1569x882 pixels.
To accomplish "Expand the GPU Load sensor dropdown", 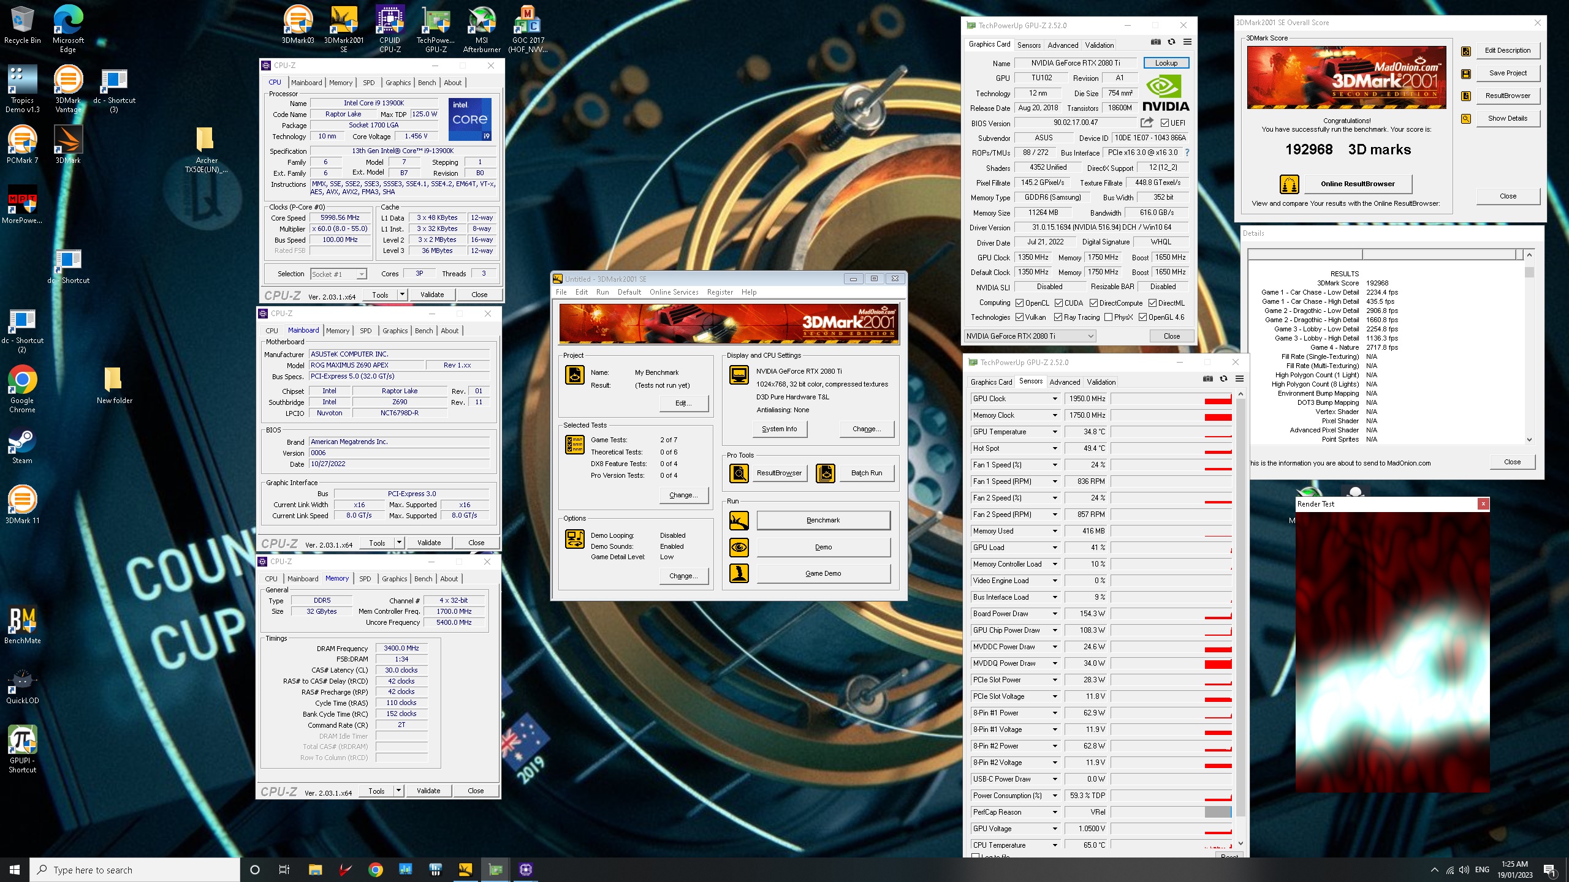I will (1055, 548).
